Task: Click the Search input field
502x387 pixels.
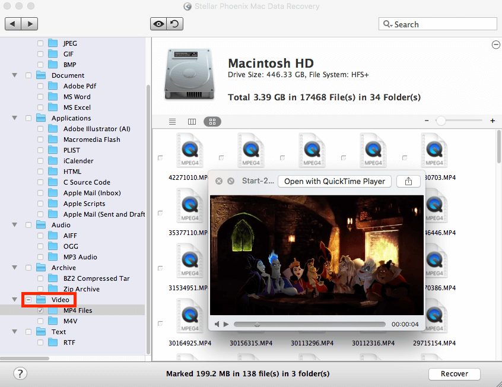Action: tap(438, 24)
